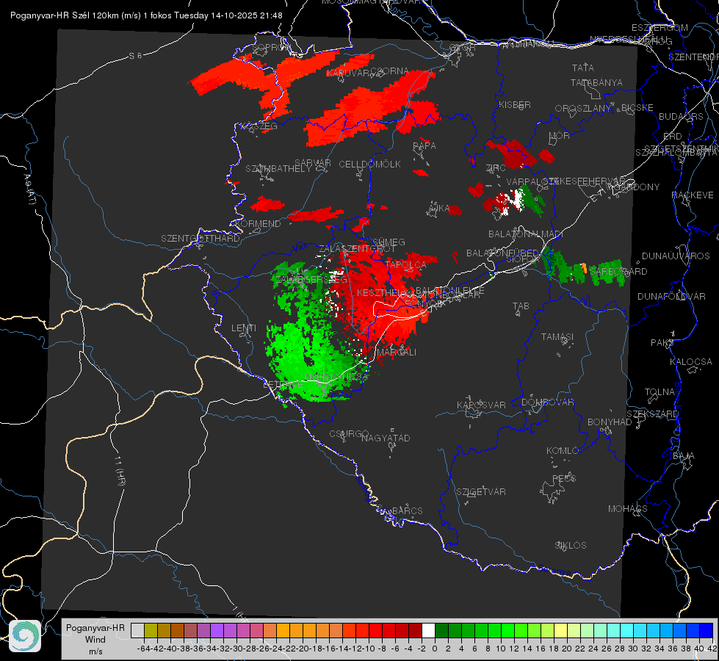719x661 pixels.
Task: Click the KORMEND city label
Action: pyautogui.click(x=259, y=224)
